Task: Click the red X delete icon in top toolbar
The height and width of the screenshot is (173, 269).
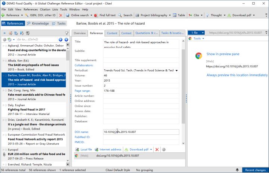Action: (61, 15)
